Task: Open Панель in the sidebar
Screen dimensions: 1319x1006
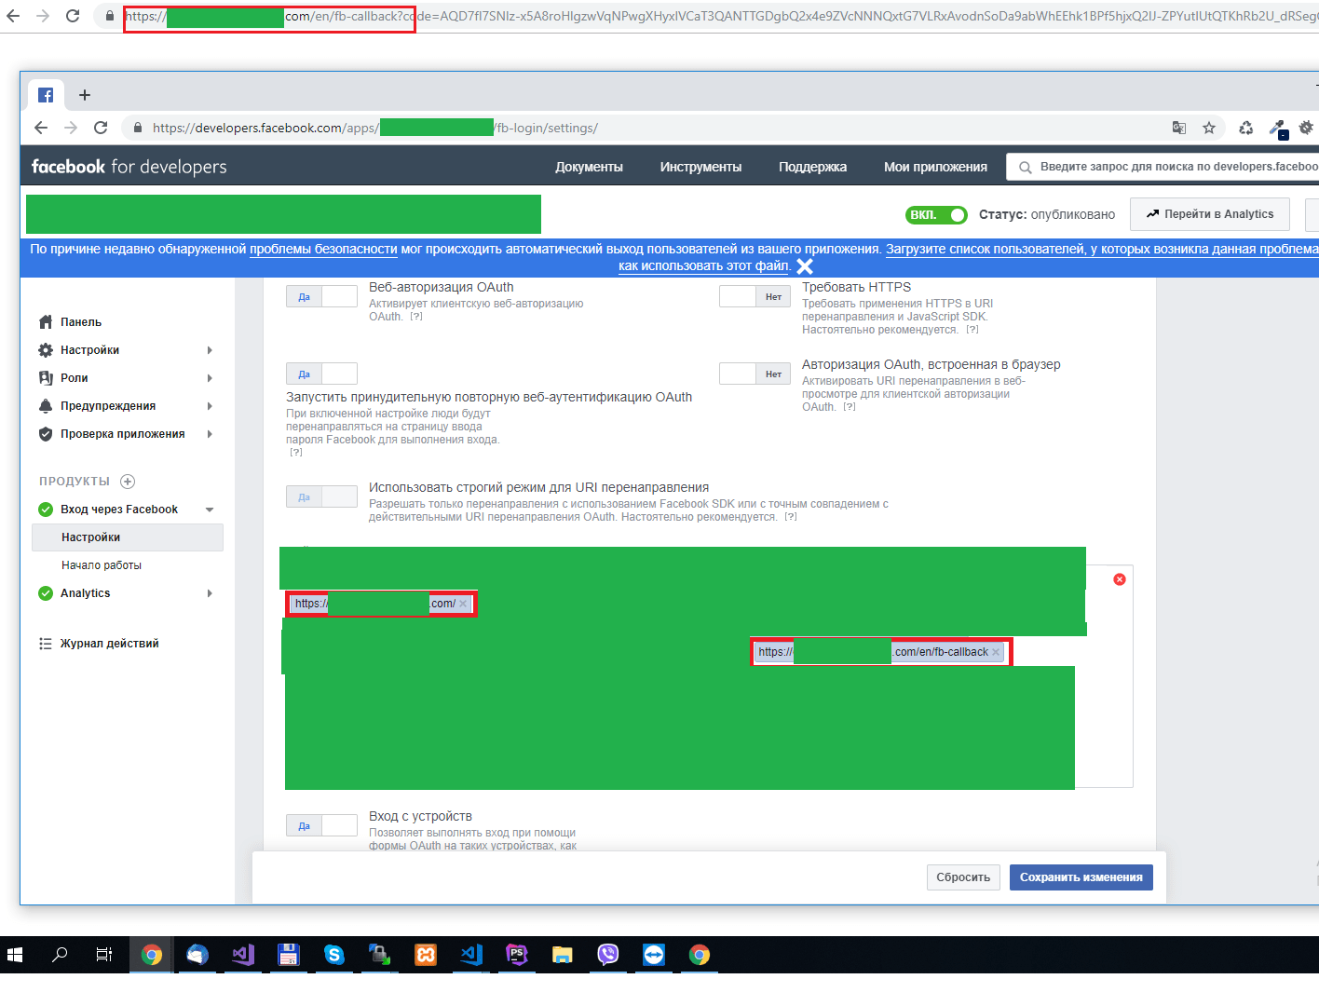Action: (x=81, y=322)
